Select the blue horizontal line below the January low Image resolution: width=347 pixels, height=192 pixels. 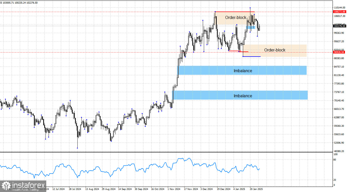[x=252, y=57]
